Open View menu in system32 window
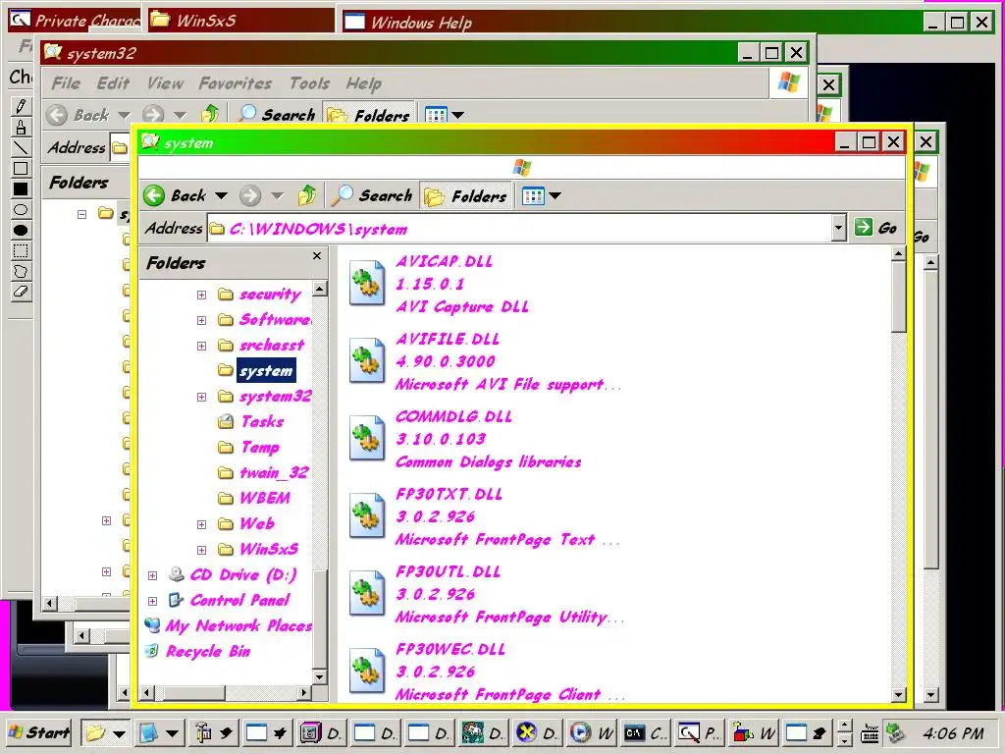Image resolution: width=1005 pixels, height=754 pixels. tap(165, 83)
